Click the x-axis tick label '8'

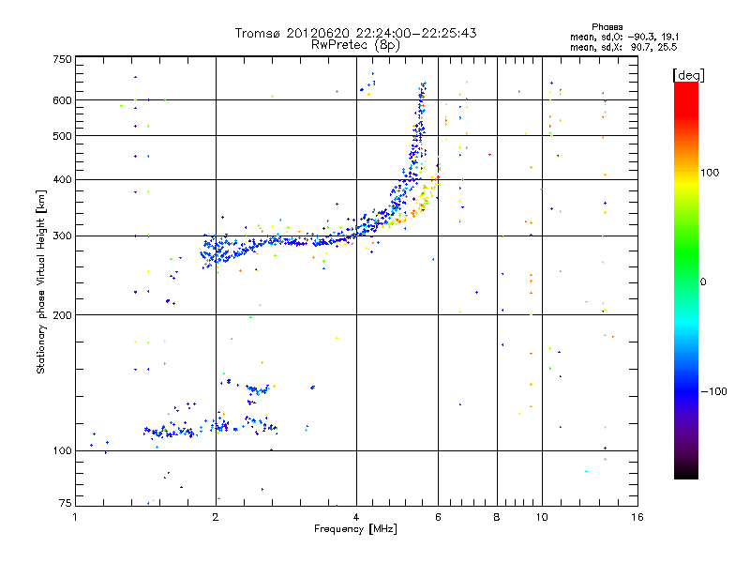click(x=497, y=517)
